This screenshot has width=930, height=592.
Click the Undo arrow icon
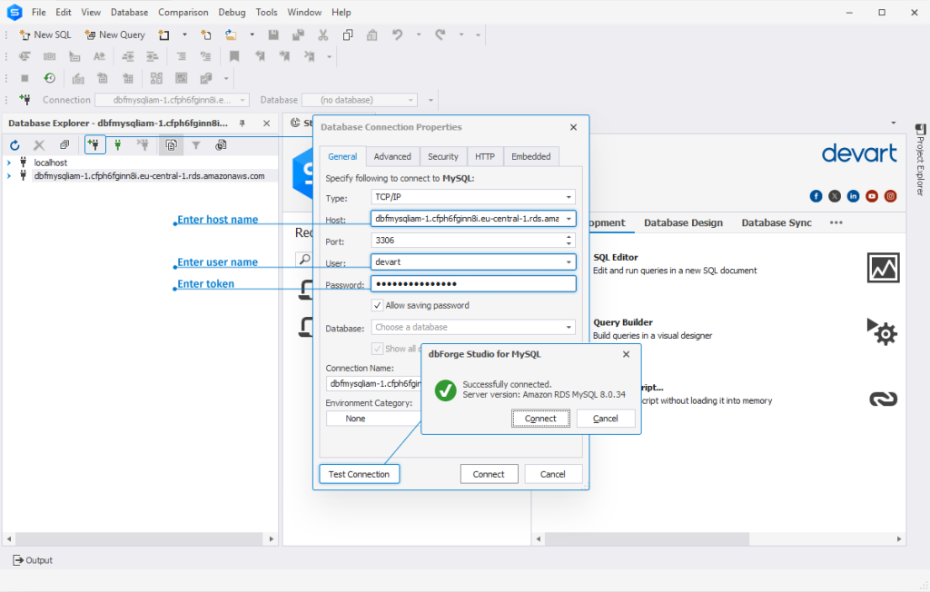coord(398,35)
